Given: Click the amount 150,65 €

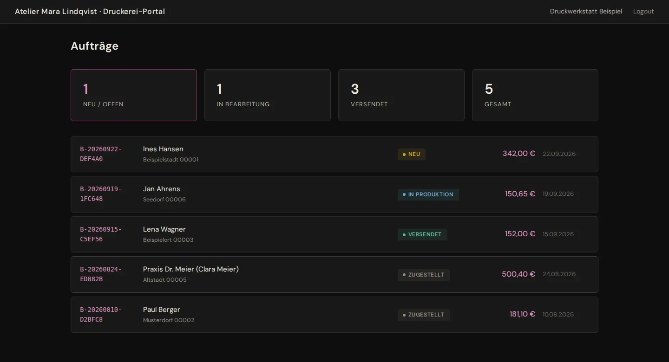Looking at the screenshot, I should click(520, 194).
